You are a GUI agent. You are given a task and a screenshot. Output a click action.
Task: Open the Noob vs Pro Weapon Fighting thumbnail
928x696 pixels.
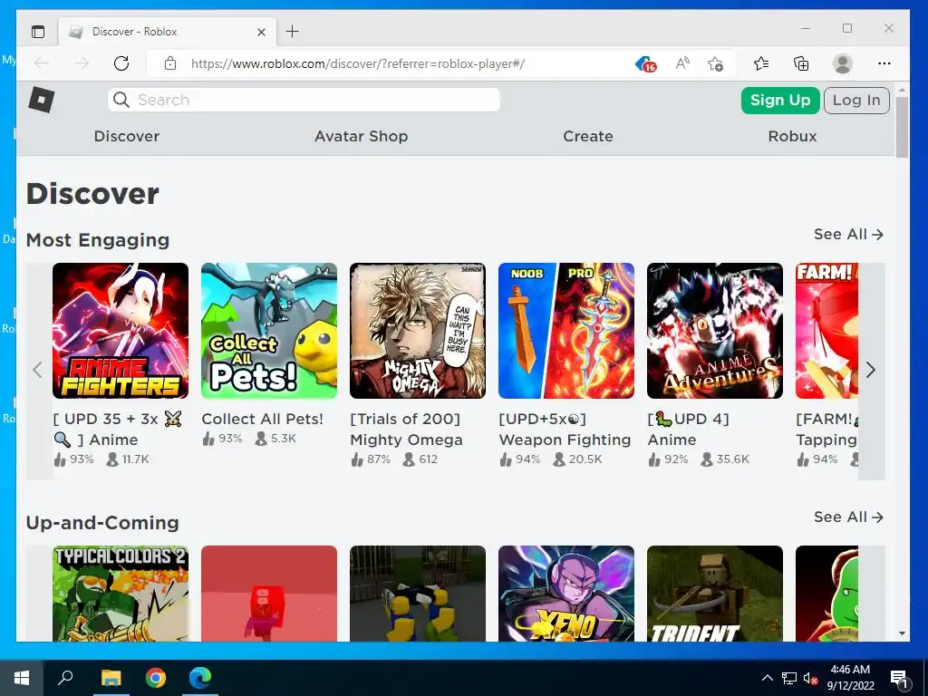[566, 331]
